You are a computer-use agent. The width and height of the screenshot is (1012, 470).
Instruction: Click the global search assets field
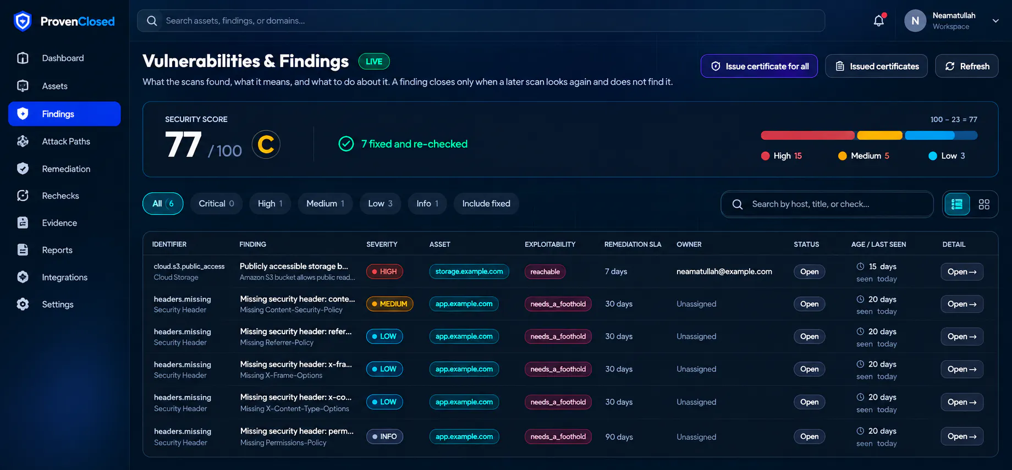[x=481, y=21]
